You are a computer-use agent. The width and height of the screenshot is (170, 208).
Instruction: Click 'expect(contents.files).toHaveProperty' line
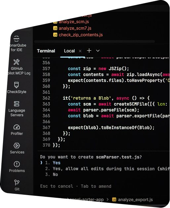(x=119, y=80)
